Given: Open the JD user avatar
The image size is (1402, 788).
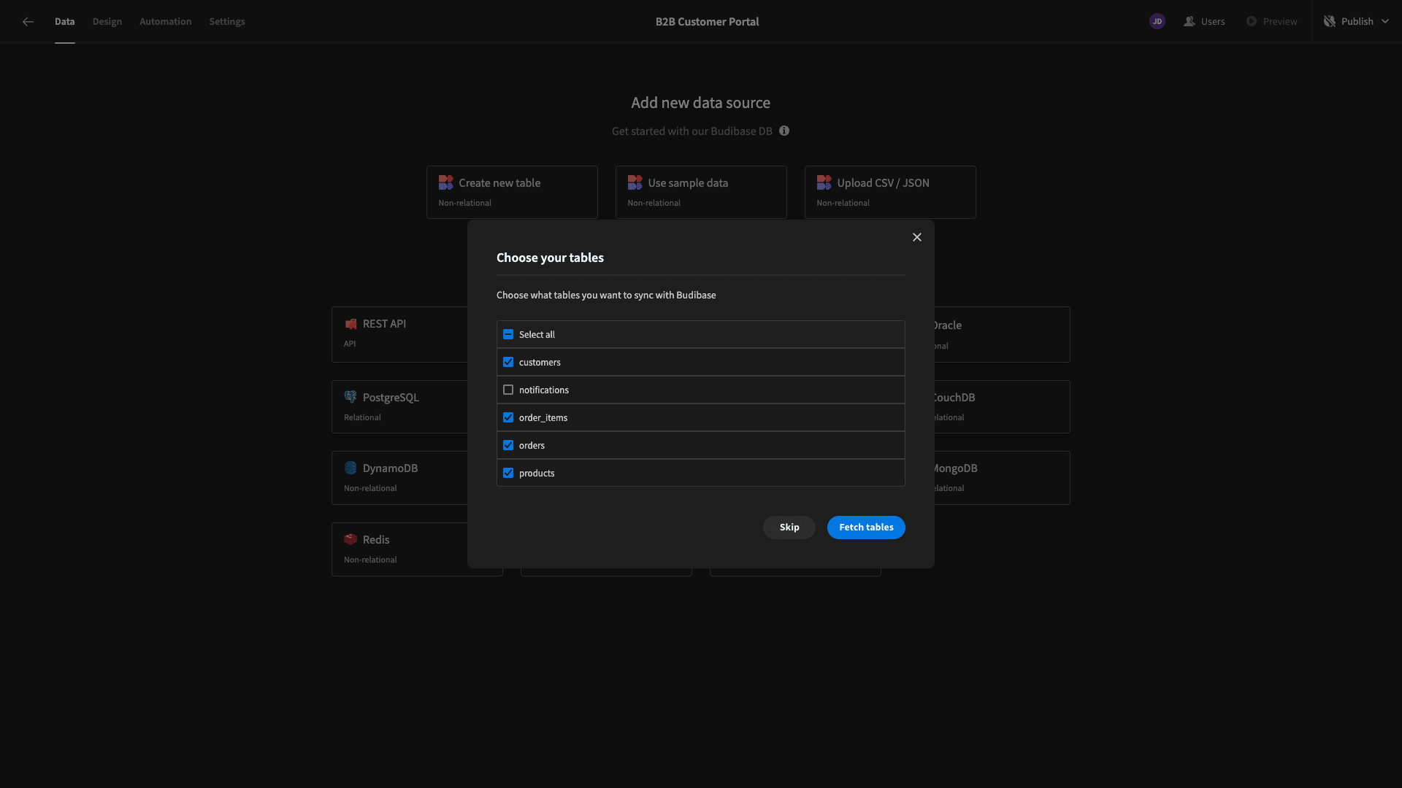Looking at the screenshot, I should [x=1157, y=22].
